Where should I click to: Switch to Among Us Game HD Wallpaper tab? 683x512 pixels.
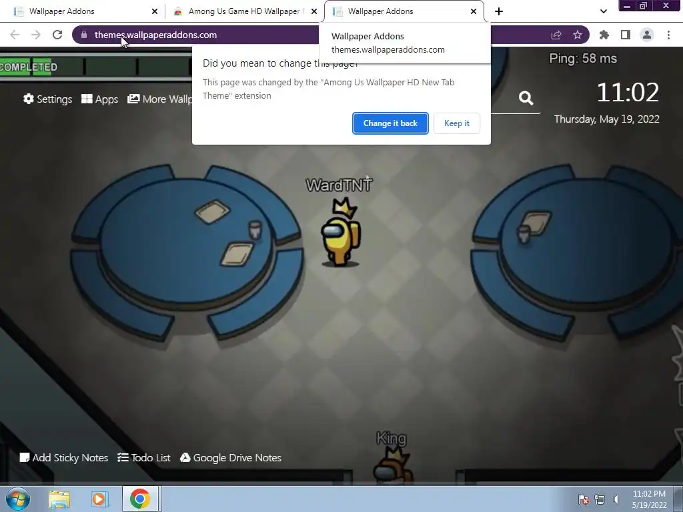click(245, 11)
